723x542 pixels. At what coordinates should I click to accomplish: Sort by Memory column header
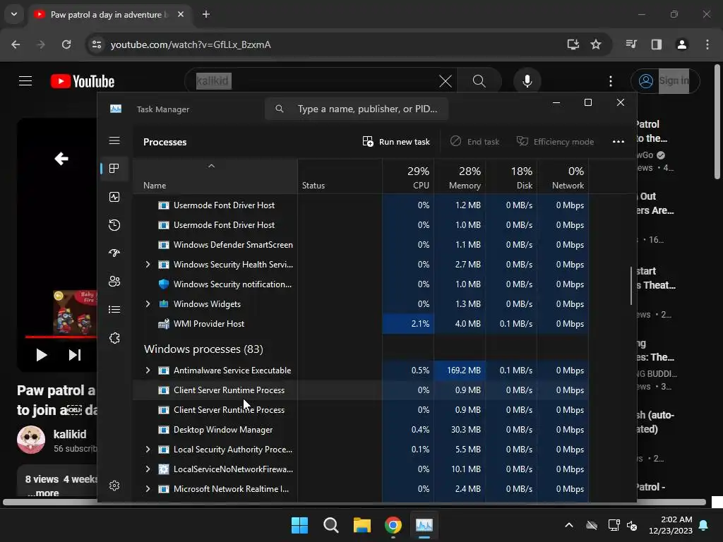click(460, 176)
